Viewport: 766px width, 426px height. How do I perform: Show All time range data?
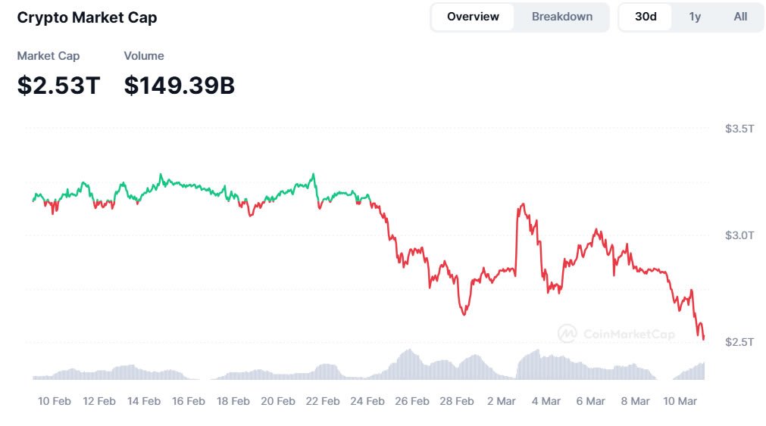pyautogui.click(x=740, y=17)
